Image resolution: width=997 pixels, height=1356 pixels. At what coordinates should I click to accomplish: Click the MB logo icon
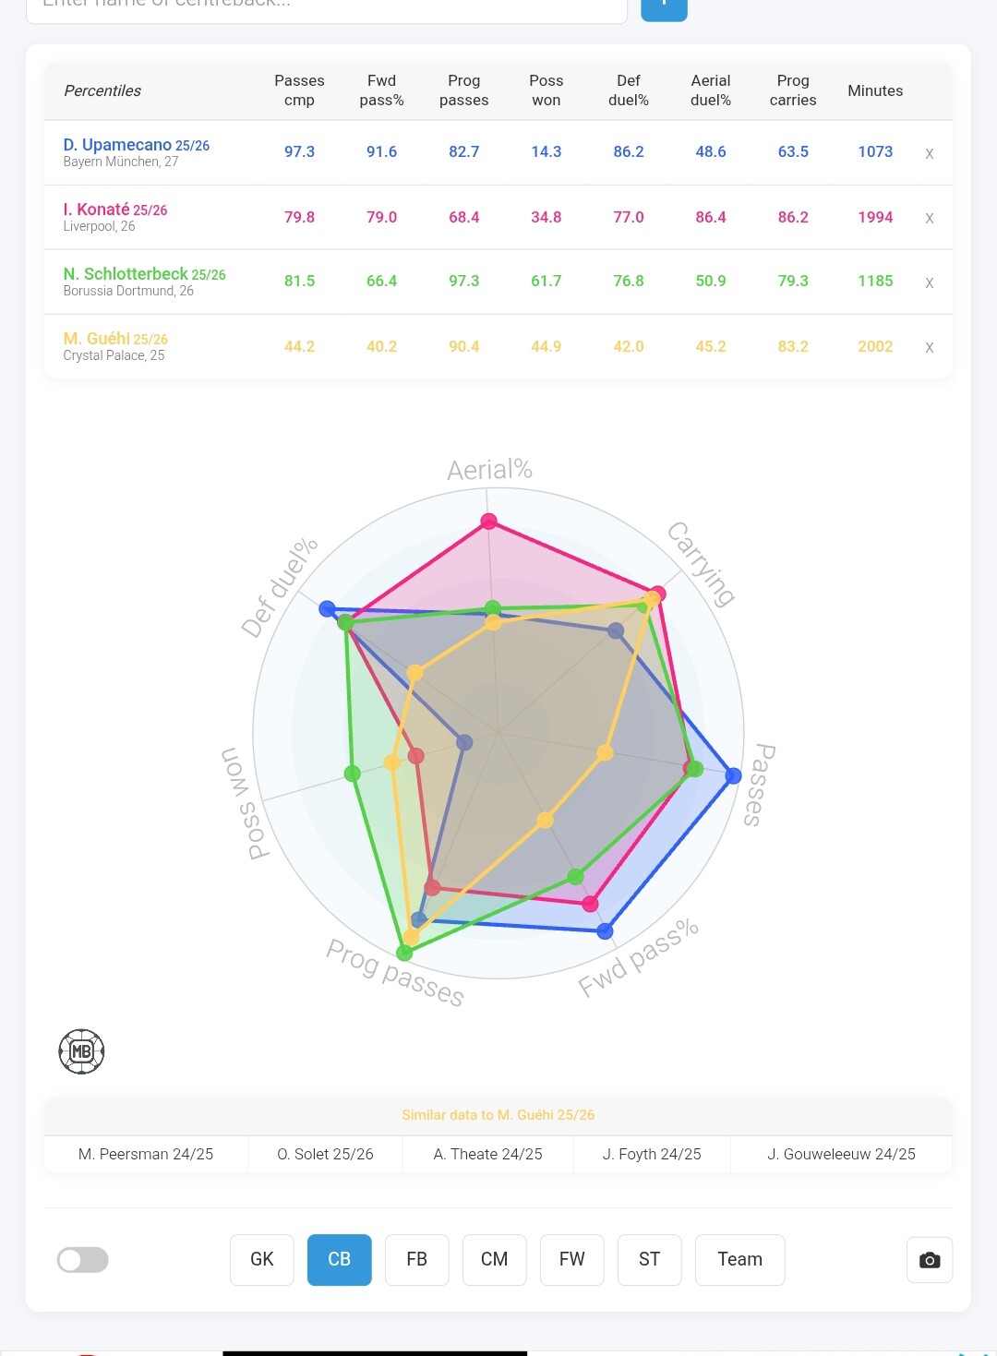81,1051
